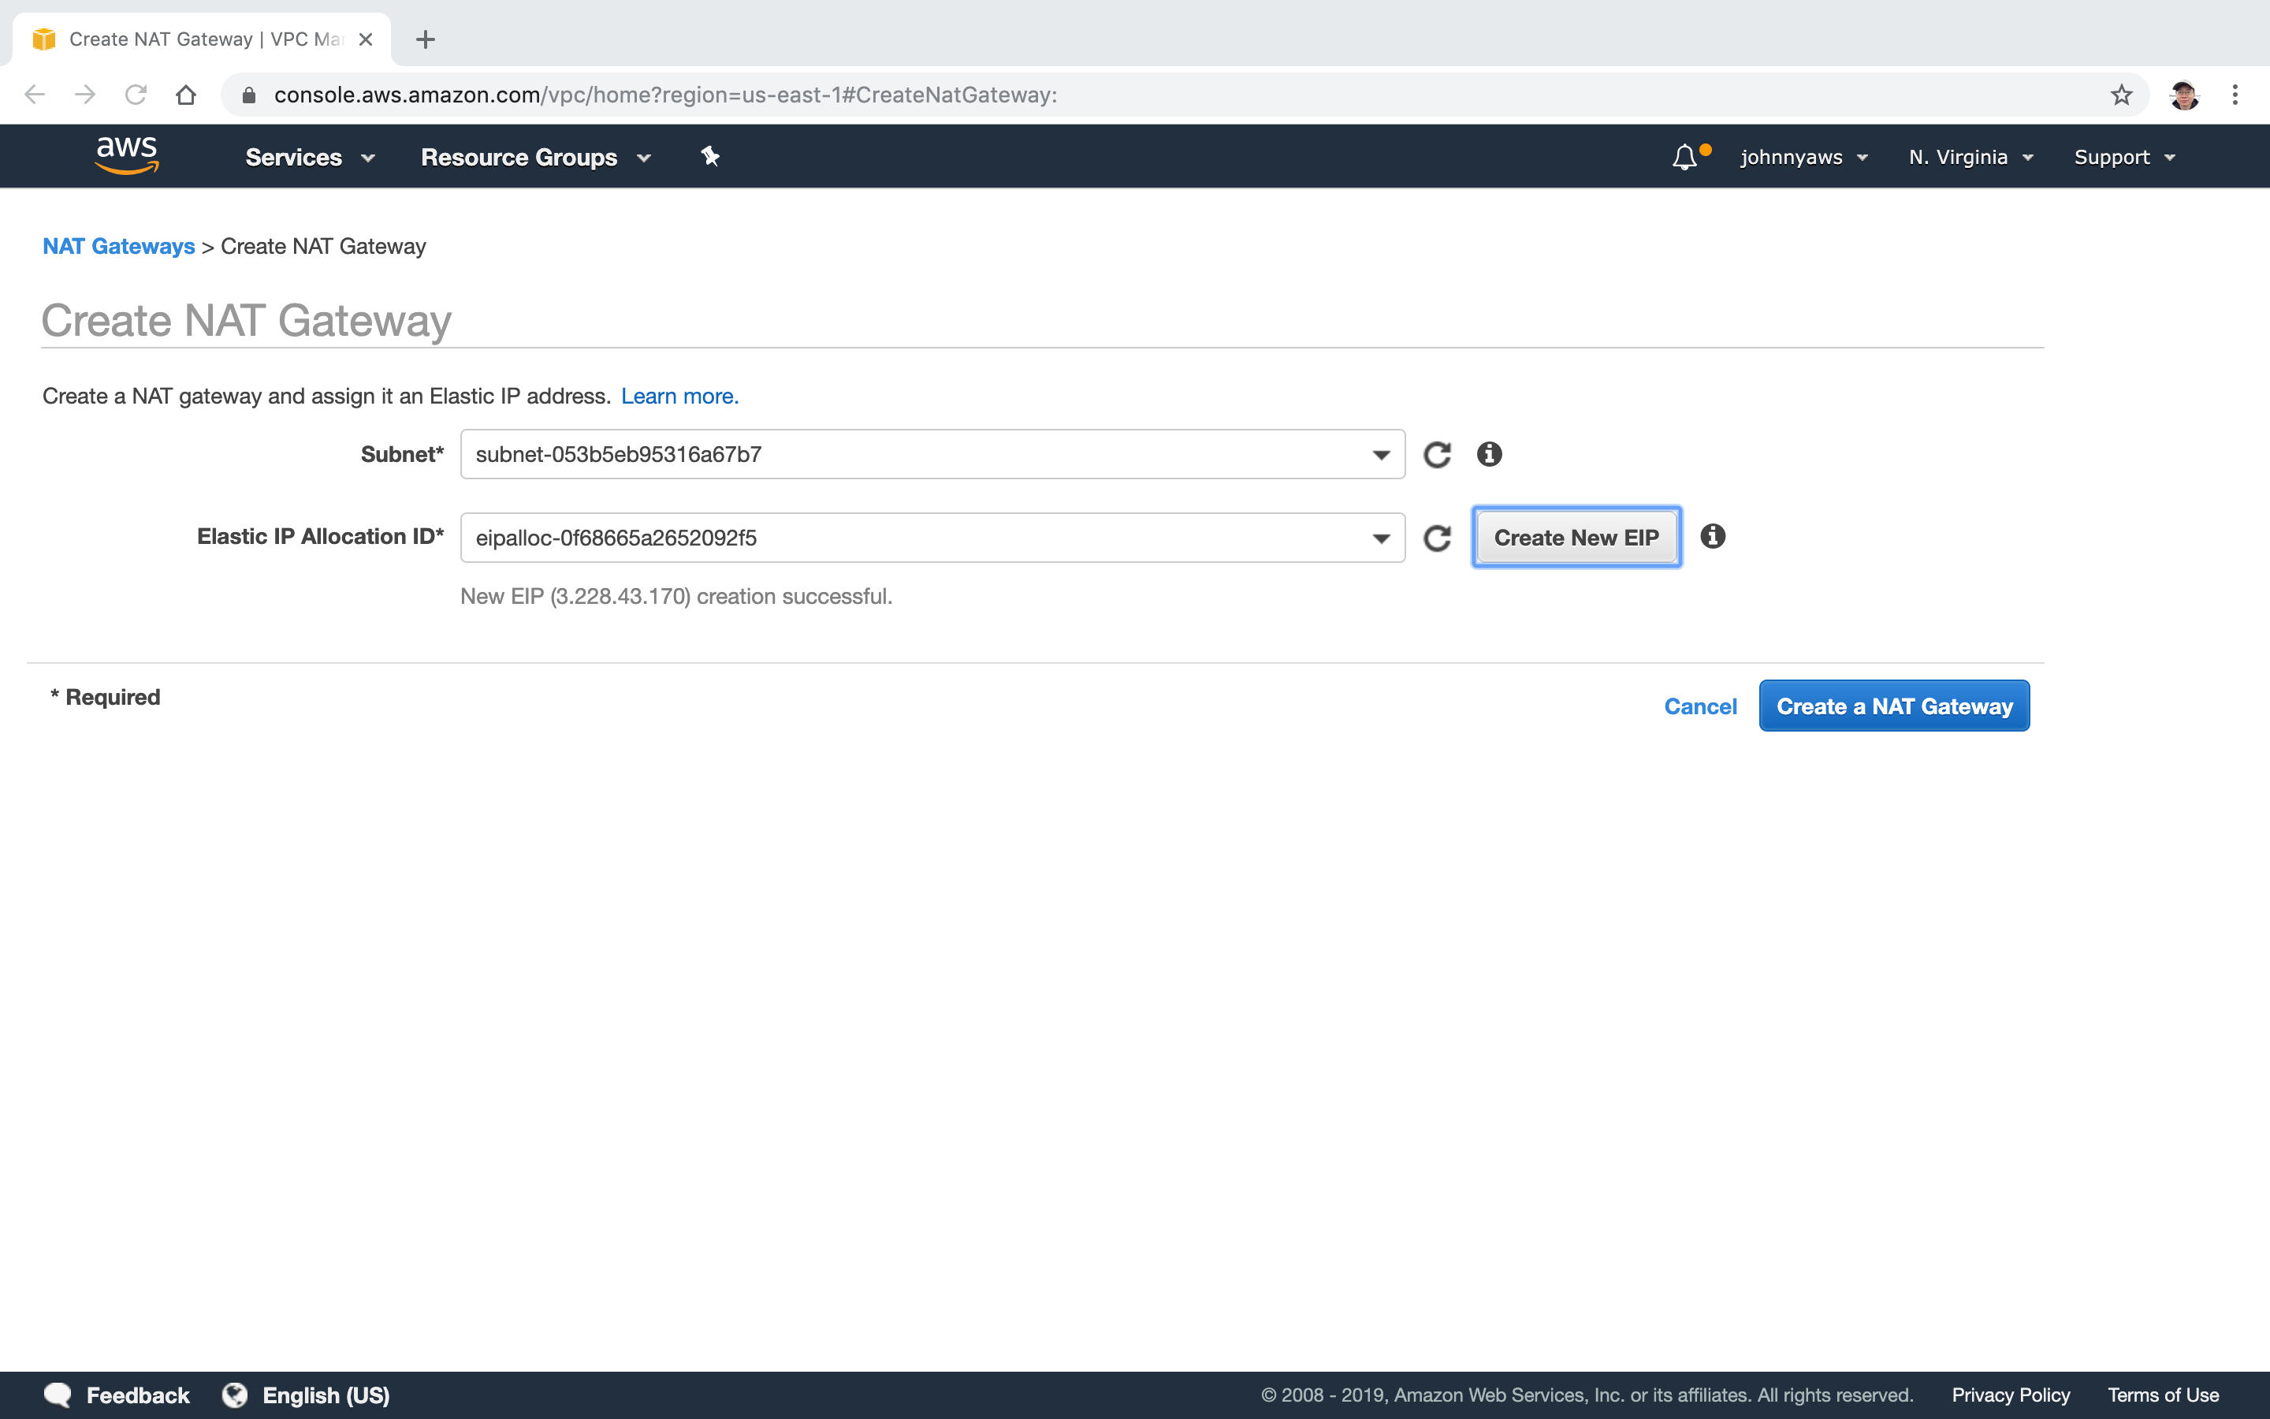Refresh the Subnet list

point(1437,454)
